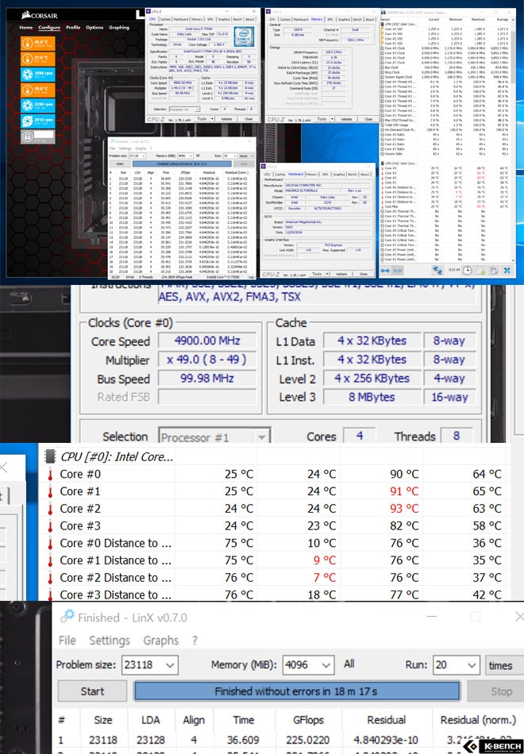Open About tab in the CPU-Z Mainboard window
The width and height of the screenshot is (524, 754).
(x=365, y=174)
